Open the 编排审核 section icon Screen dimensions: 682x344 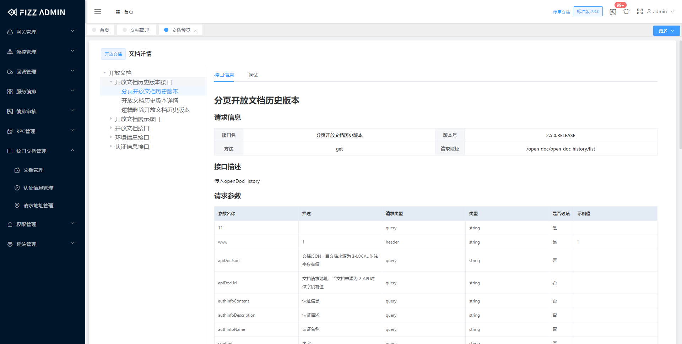10,111
